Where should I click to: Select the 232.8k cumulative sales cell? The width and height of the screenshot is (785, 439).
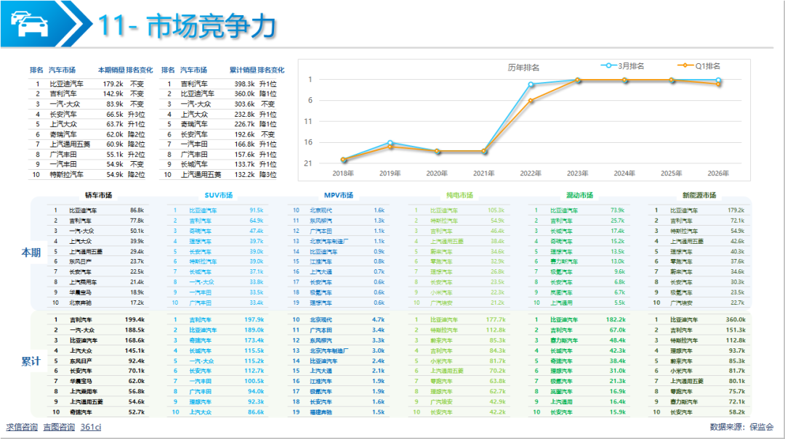click(x=244, y=114)
